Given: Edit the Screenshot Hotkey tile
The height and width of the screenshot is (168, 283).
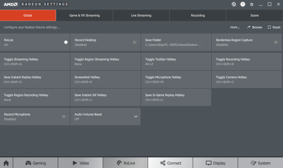Looking at the screenshot, I should (x=105, y=79).
